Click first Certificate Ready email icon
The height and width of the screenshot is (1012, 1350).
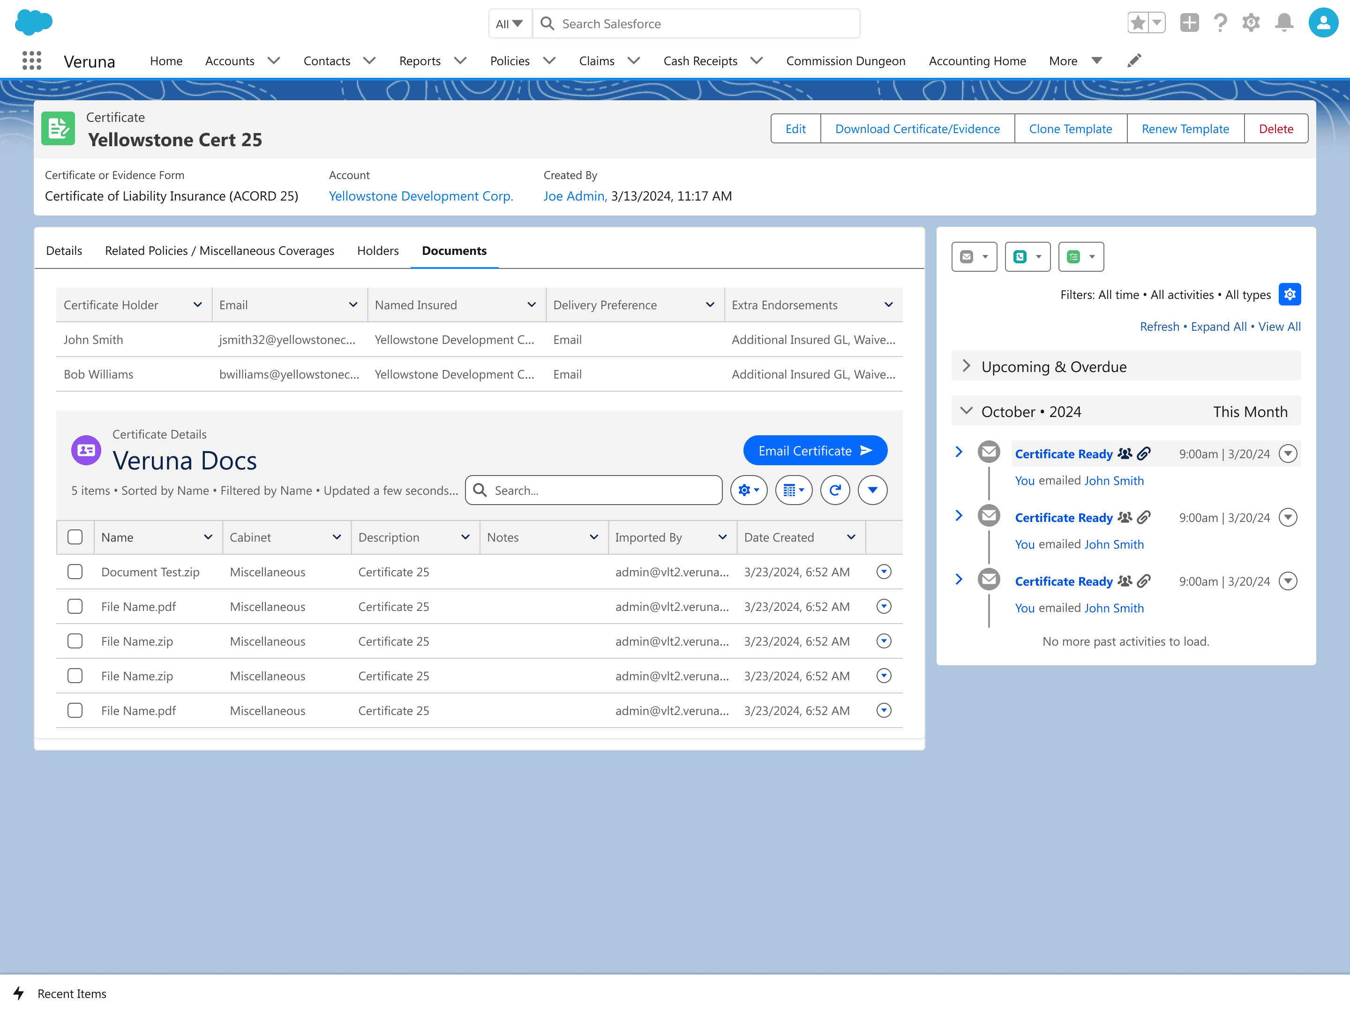tap(989, 452)
